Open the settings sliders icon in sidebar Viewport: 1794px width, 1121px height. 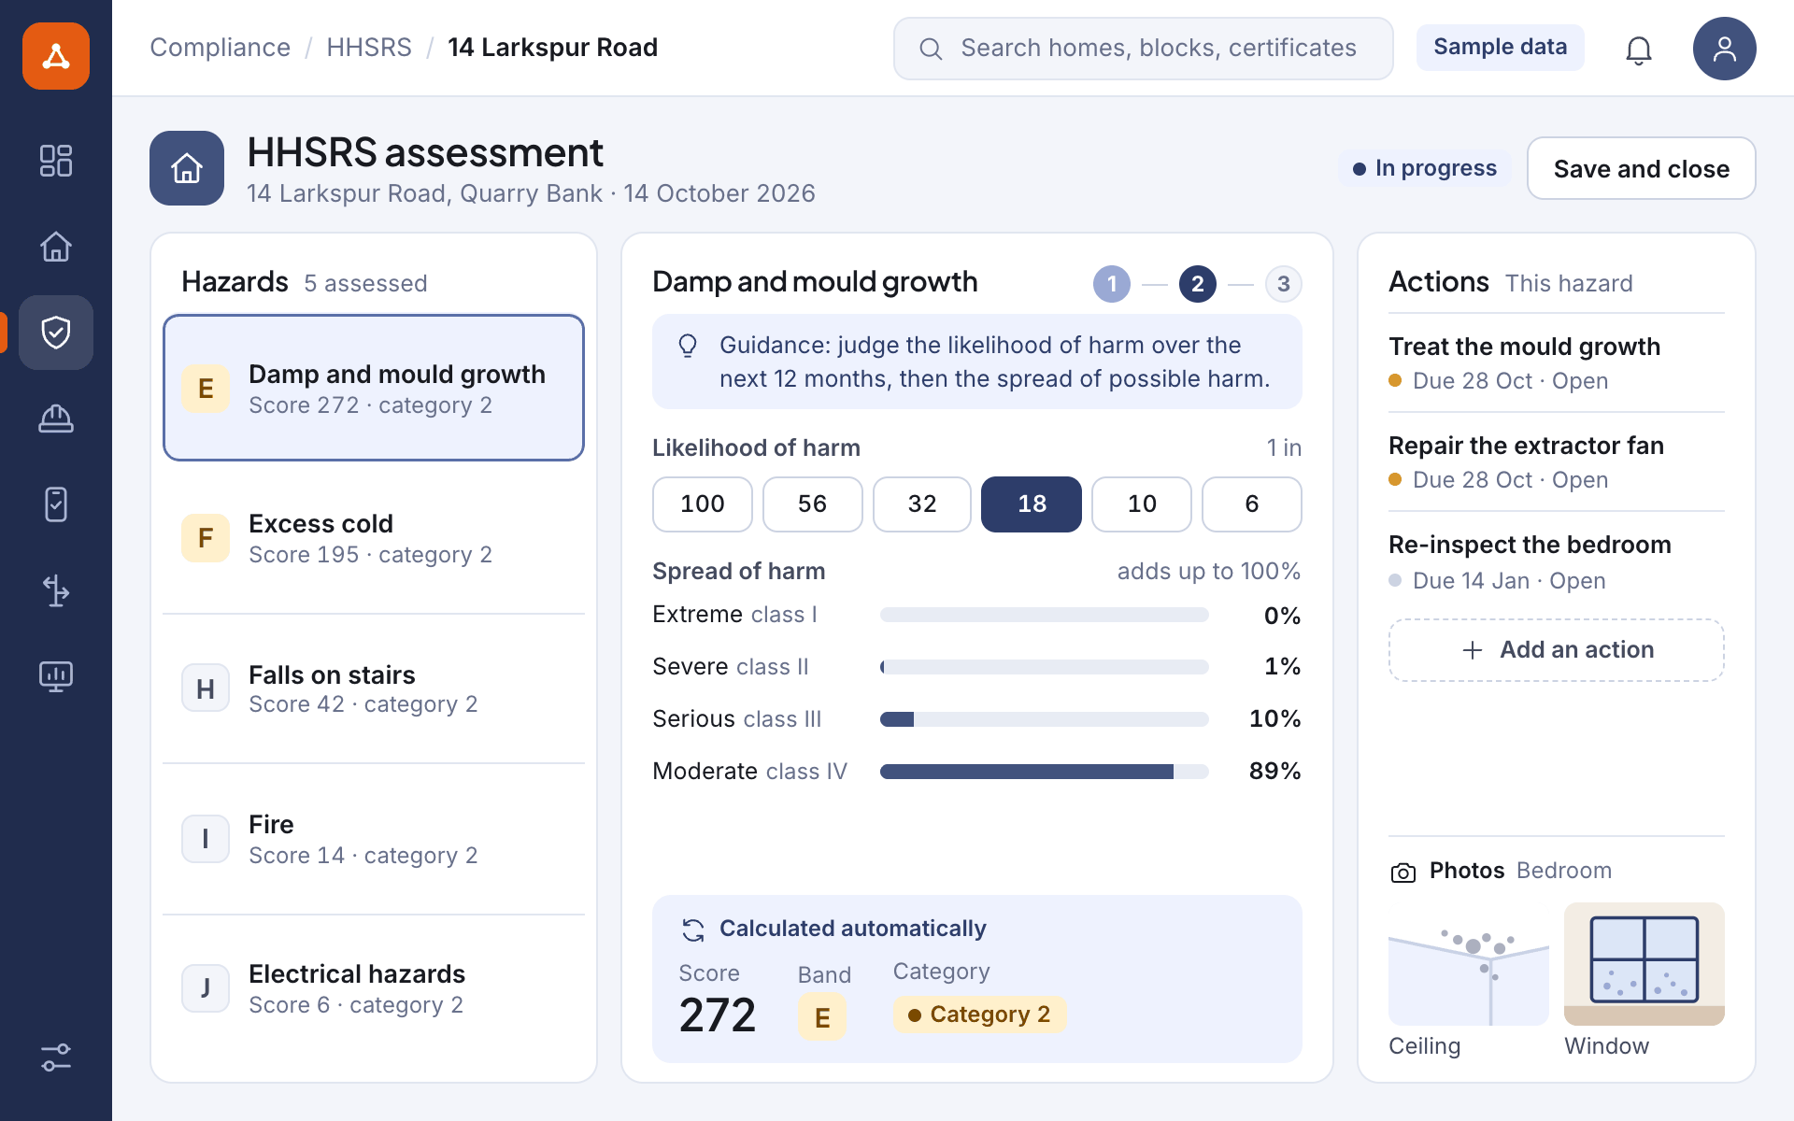tap(56, 1057)
